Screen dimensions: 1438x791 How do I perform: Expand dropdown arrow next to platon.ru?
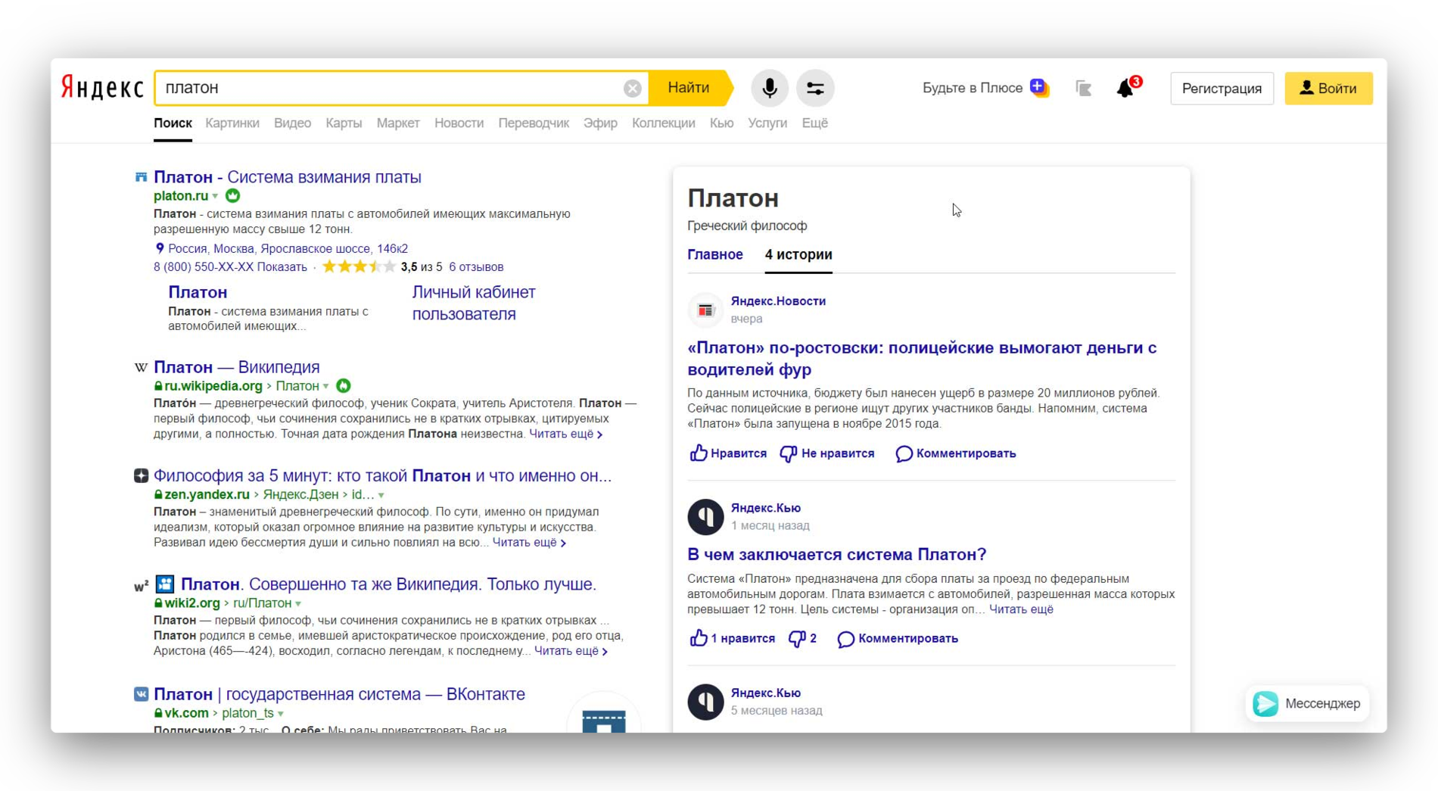216,197
